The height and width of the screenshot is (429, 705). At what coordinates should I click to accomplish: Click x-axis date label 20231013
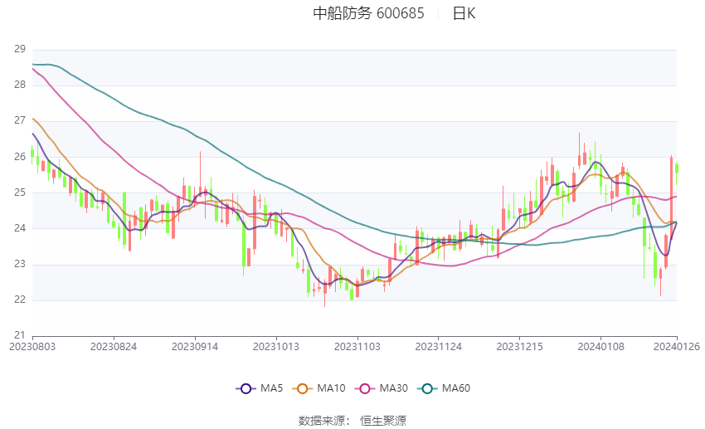276,347
